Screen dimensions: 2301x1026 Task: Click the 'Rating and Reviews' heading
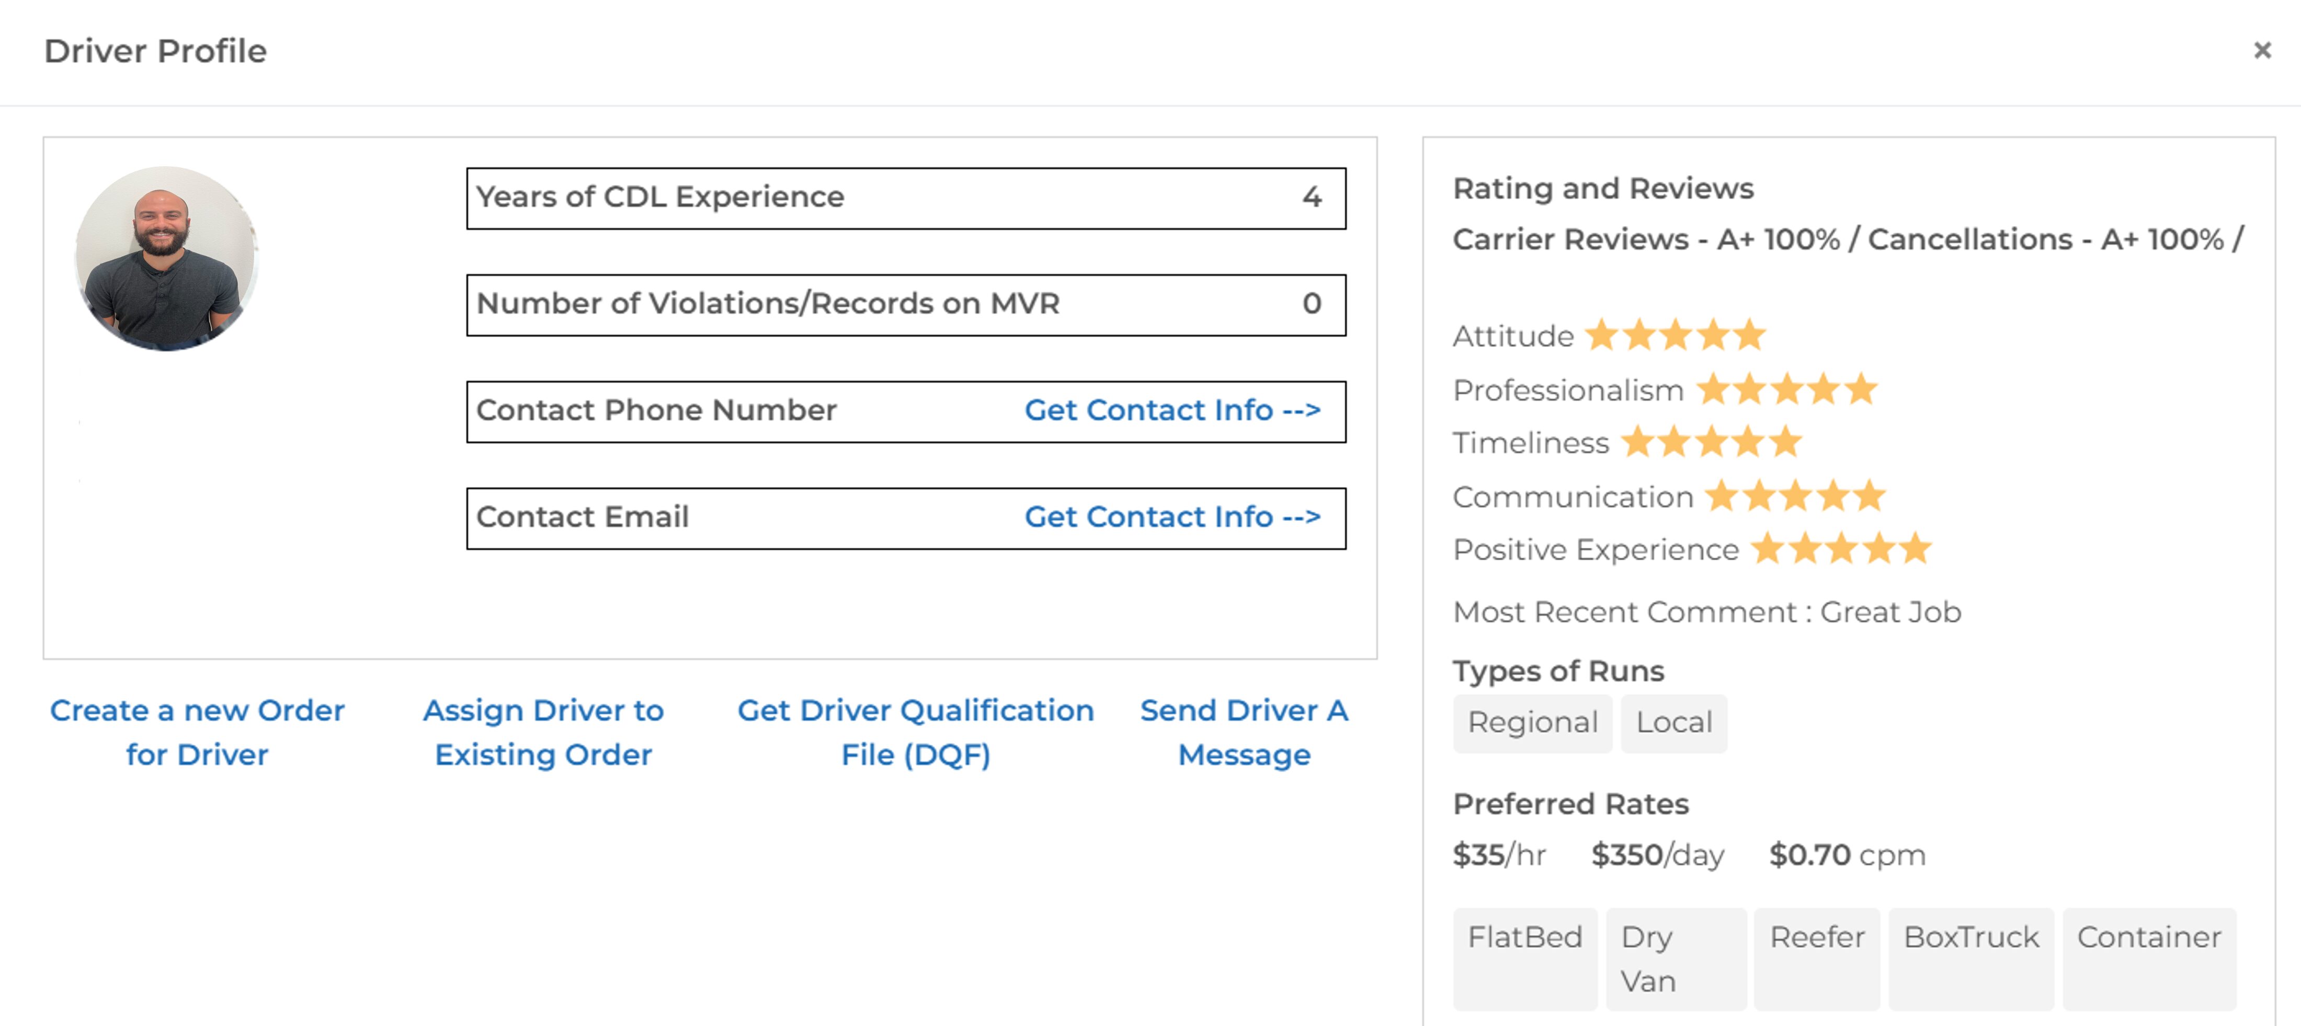click(x=1602, y=188)
